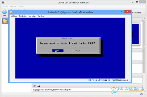Maximize the VirtualBox Manager window
Image resolution: width=147 pixels, height=97 pixels.
tap(137, 2)
